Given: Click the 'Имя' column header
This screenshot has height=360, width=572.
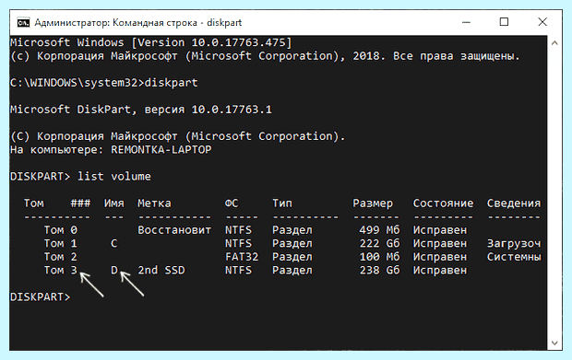Looking at the screenshot, I should coord(113,203).
